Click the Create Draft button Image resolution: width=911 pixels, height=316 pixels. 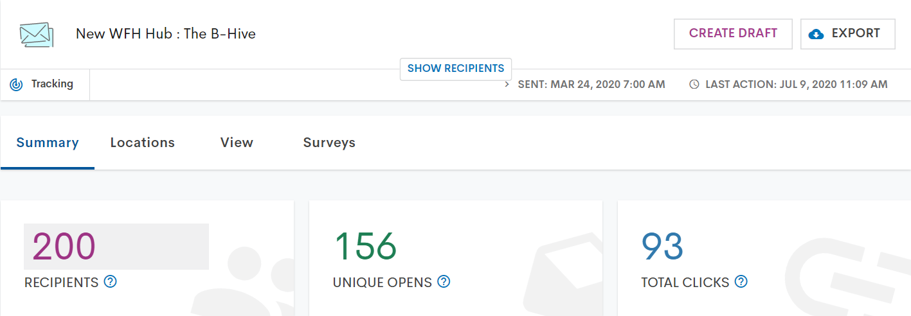point(733,33)
